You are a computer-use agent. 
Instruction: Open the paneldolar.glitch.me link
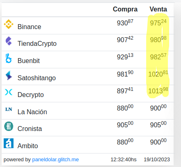[55, 160]
